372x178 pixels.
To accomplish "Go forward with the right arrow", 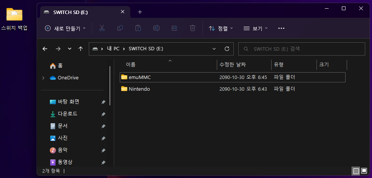I will (x=58, y=49).
